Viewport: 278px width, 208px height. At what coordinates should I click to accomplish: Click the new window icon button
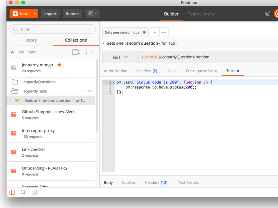[x=92, y=14]
